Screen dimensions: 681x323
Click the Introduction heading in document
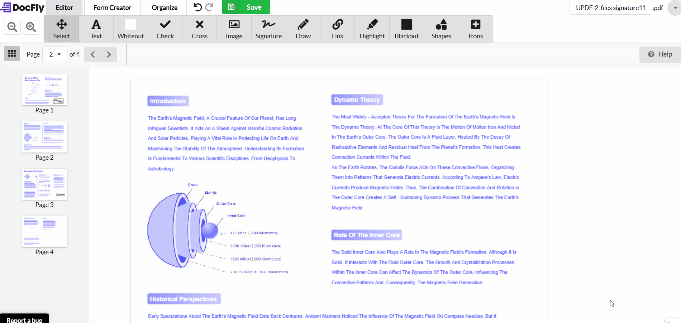168,101
